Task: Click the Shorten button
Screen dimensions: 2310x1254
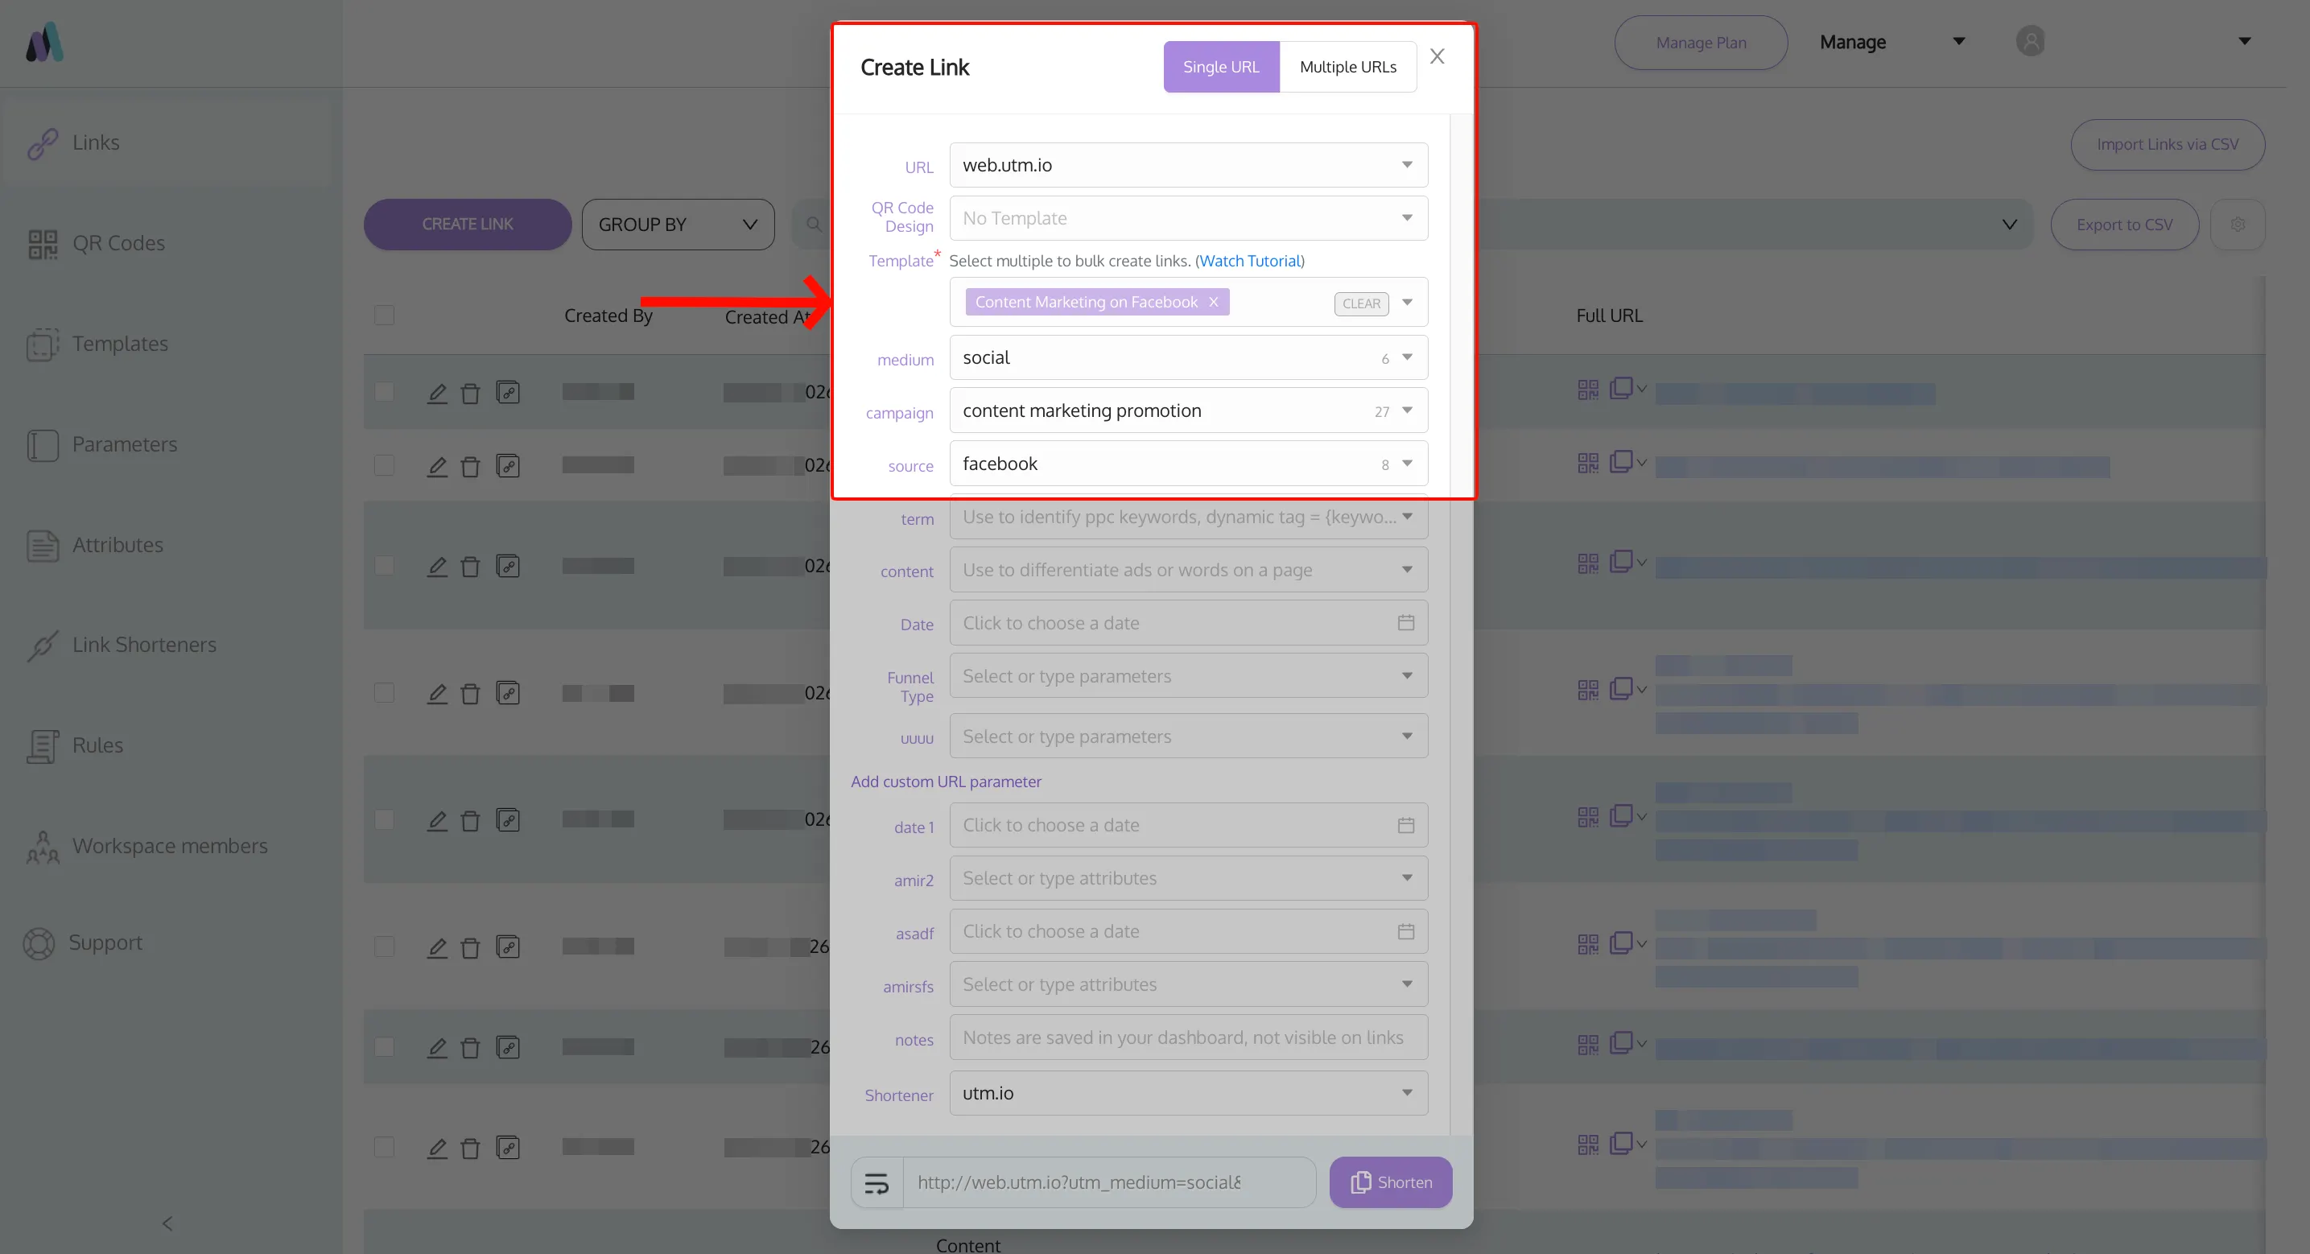Action: [x=1390, y=1182]
